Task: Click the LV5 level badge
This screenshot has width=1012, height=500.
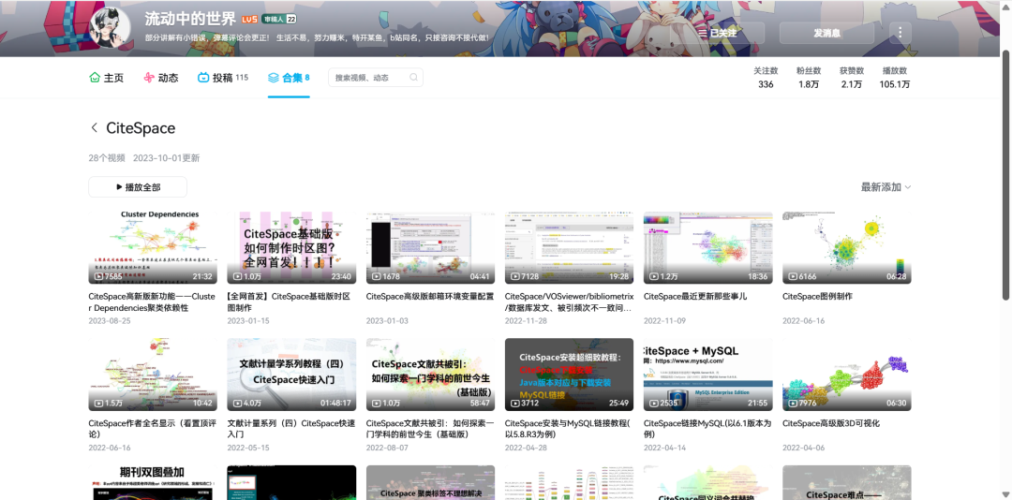Action: [x=250, y=20]
